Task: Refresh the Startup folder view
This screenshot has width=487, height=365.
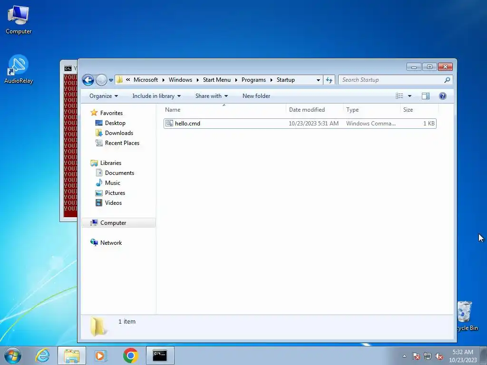Action: tap(329, 80)
